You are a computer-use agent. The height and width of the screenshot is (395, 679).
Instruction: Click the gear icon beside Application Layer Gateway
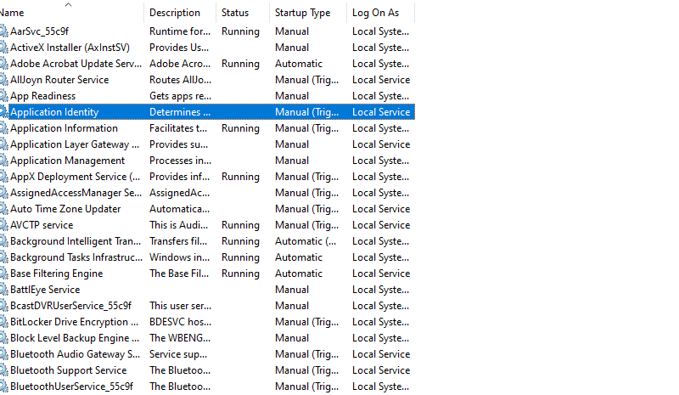(x=3, y=144)
